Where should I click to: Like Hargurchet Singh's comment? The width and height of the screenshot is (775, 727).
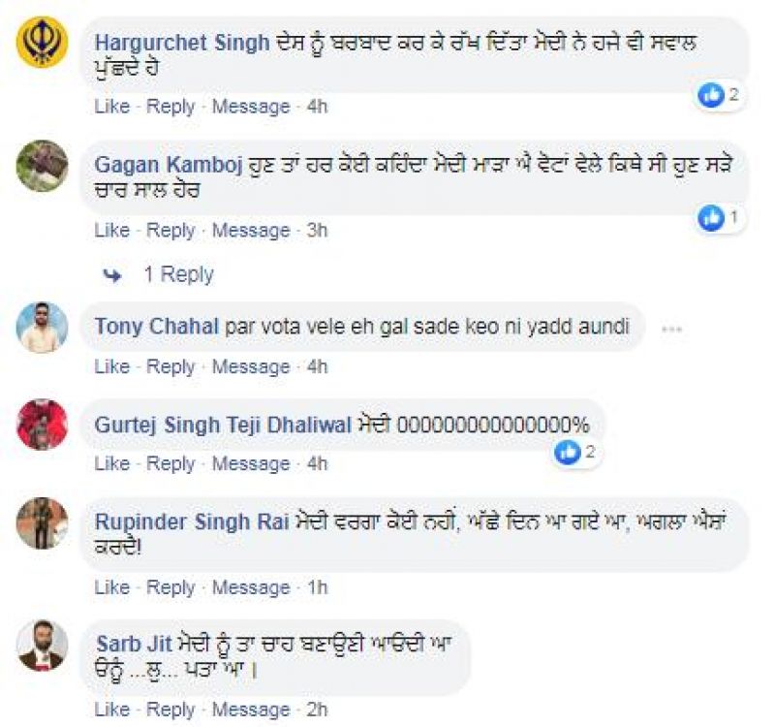point(111,106)
